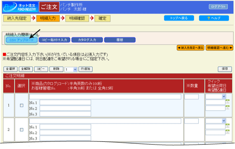
Task: Open the row count dropdown showing 1
Action: click(x=71, y=70)
